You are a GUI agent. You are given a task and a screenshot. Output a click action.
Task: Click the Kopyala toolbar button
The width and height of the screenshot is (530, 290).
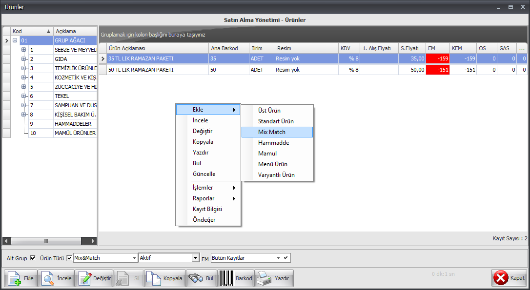(165, 278)
